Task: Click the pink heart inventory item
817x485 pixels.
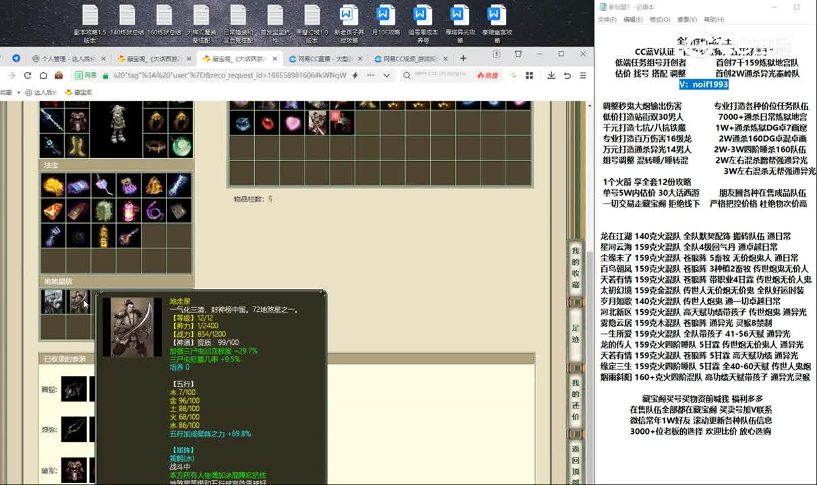Action: coord(293,123)
